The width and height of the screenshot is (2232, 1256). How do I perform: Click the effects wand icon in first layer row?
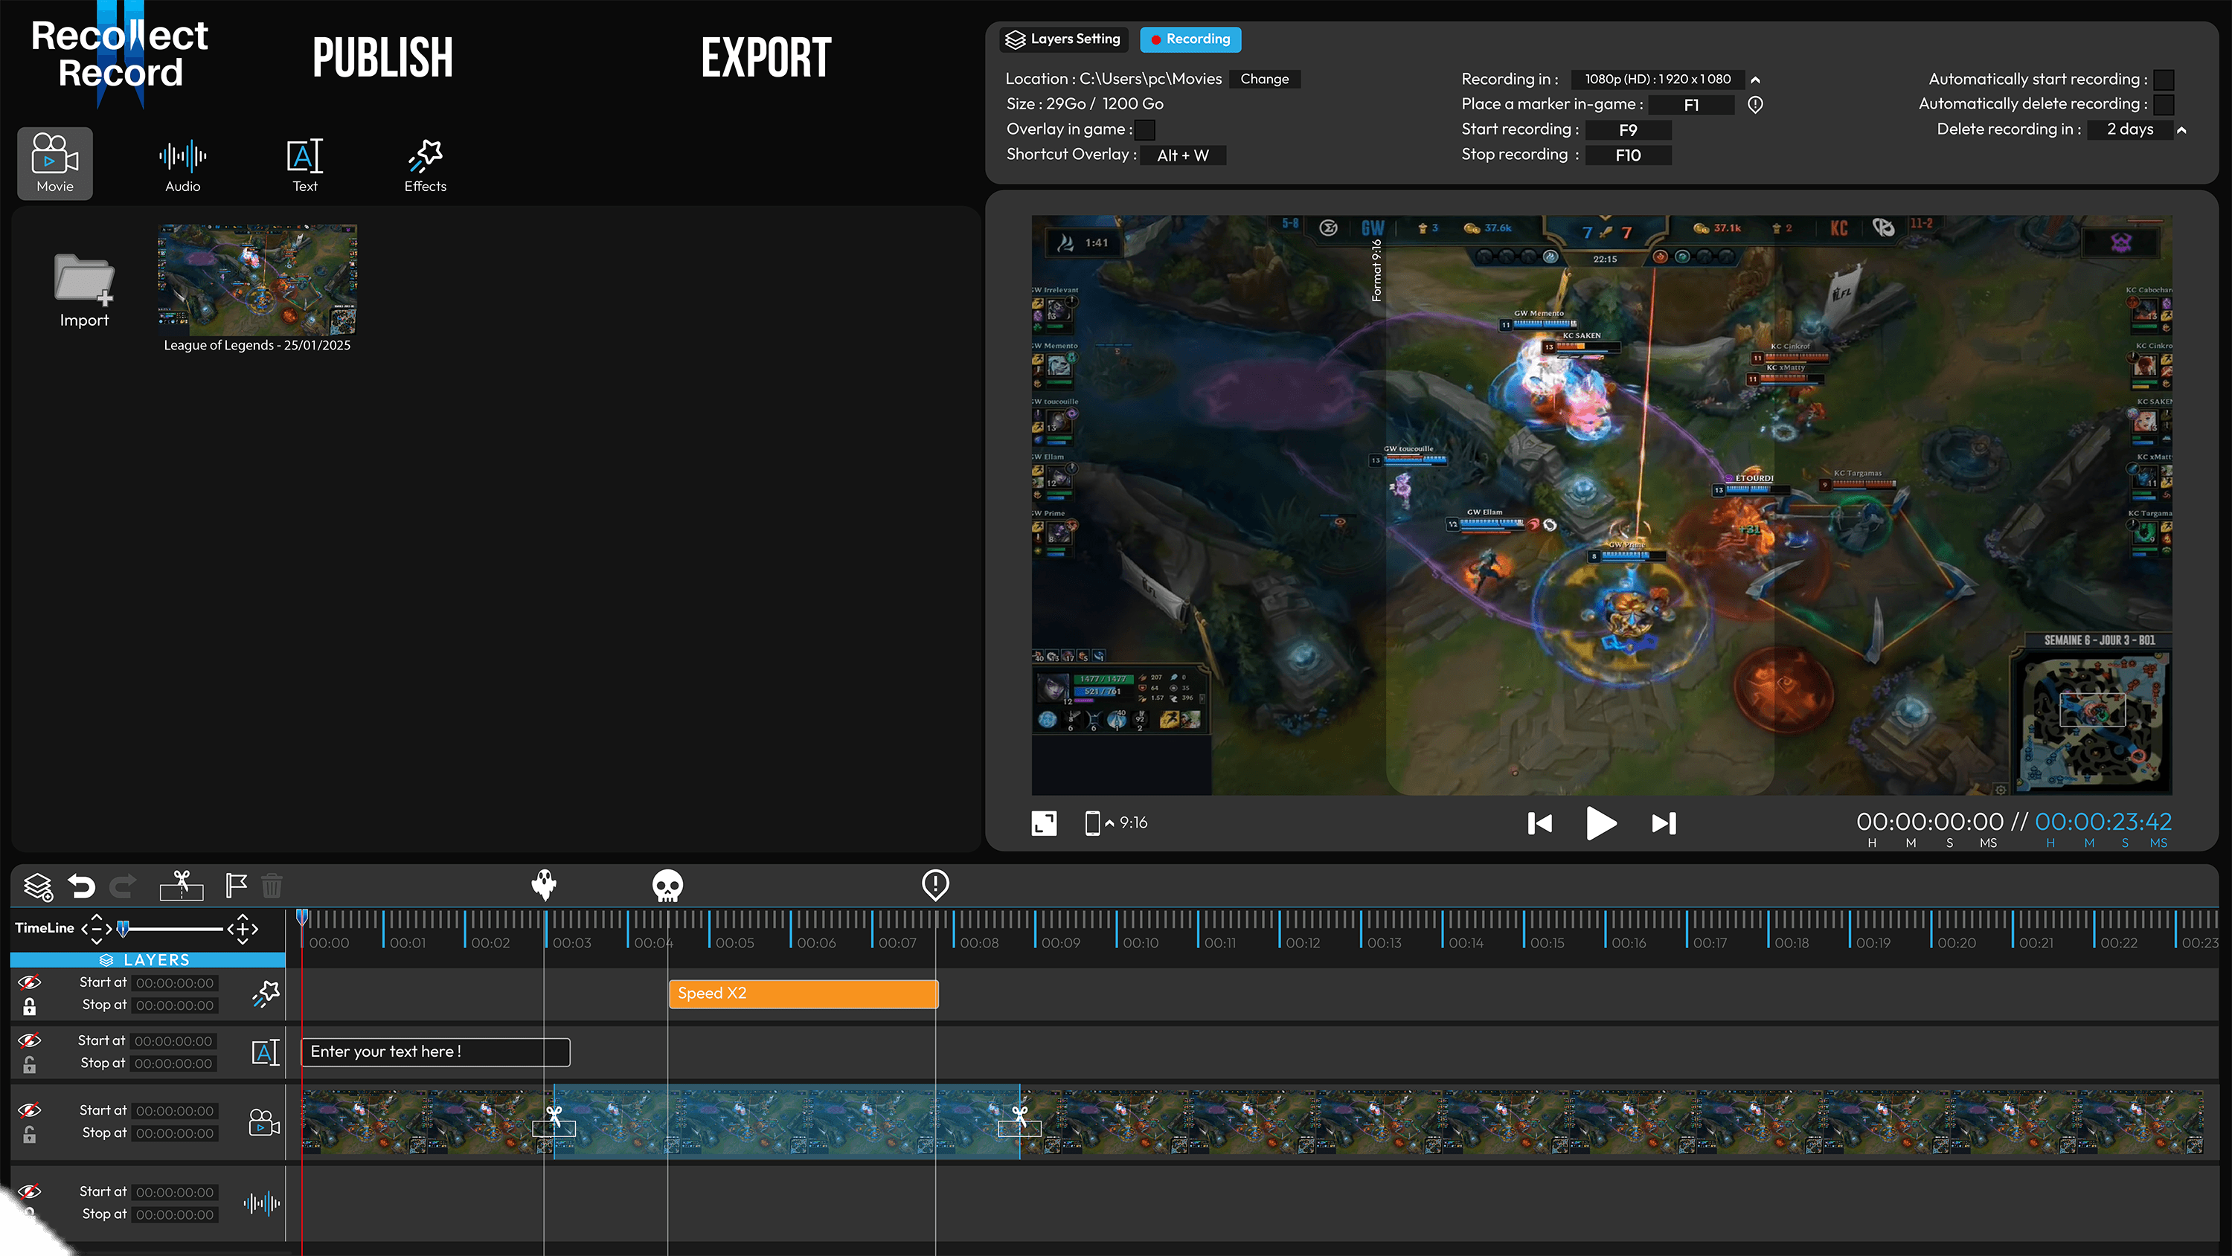coord(266,993)
